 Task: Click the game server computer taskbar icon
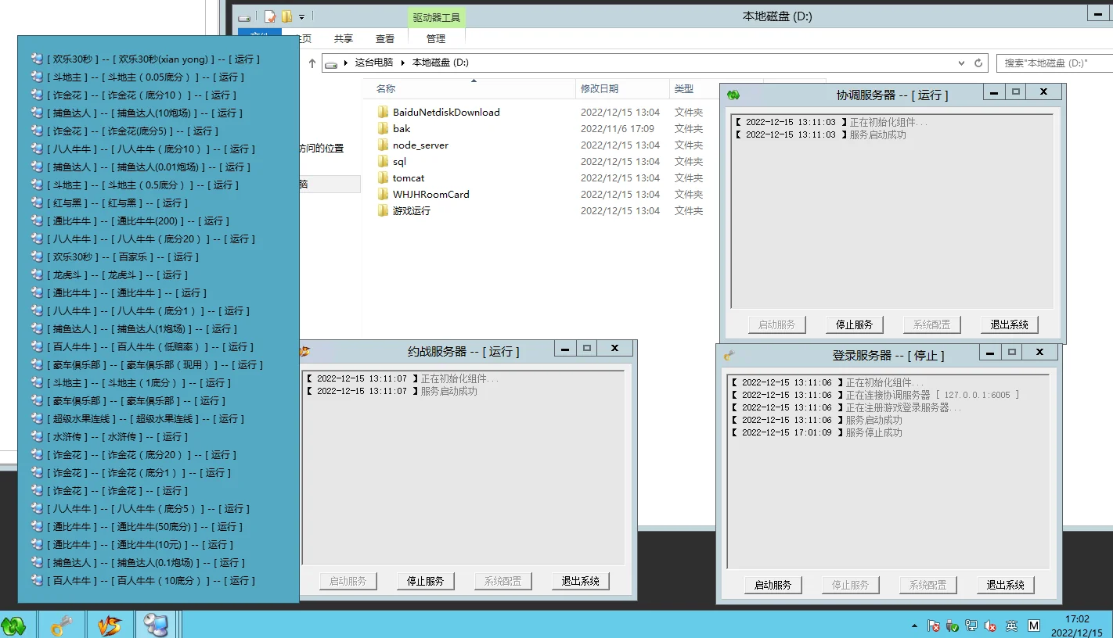[156, 625]
